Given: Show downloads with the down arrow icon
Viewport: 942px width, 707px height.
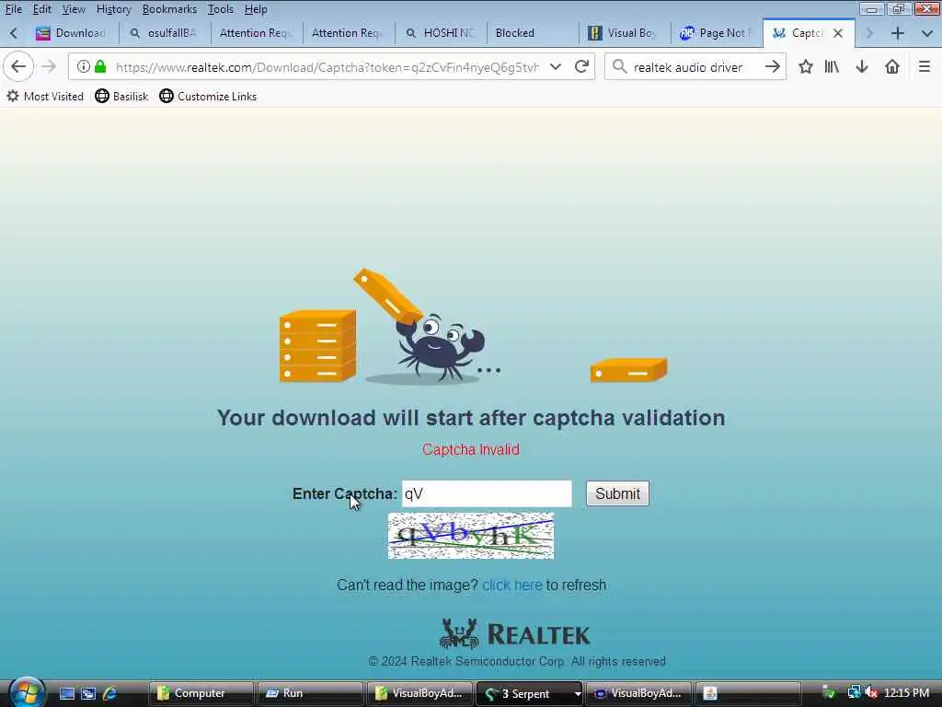Looking at the screenshot, I should tap(861, 66).
